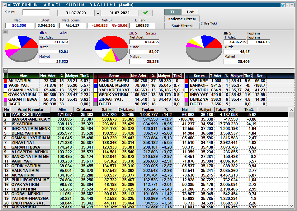Screen dimensions: 297x211
Task: Select the IS YATIRIM row in main table
Action: [x=145, y=124]
